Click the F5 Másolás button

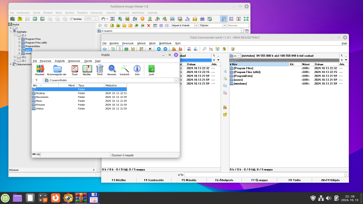189,180
